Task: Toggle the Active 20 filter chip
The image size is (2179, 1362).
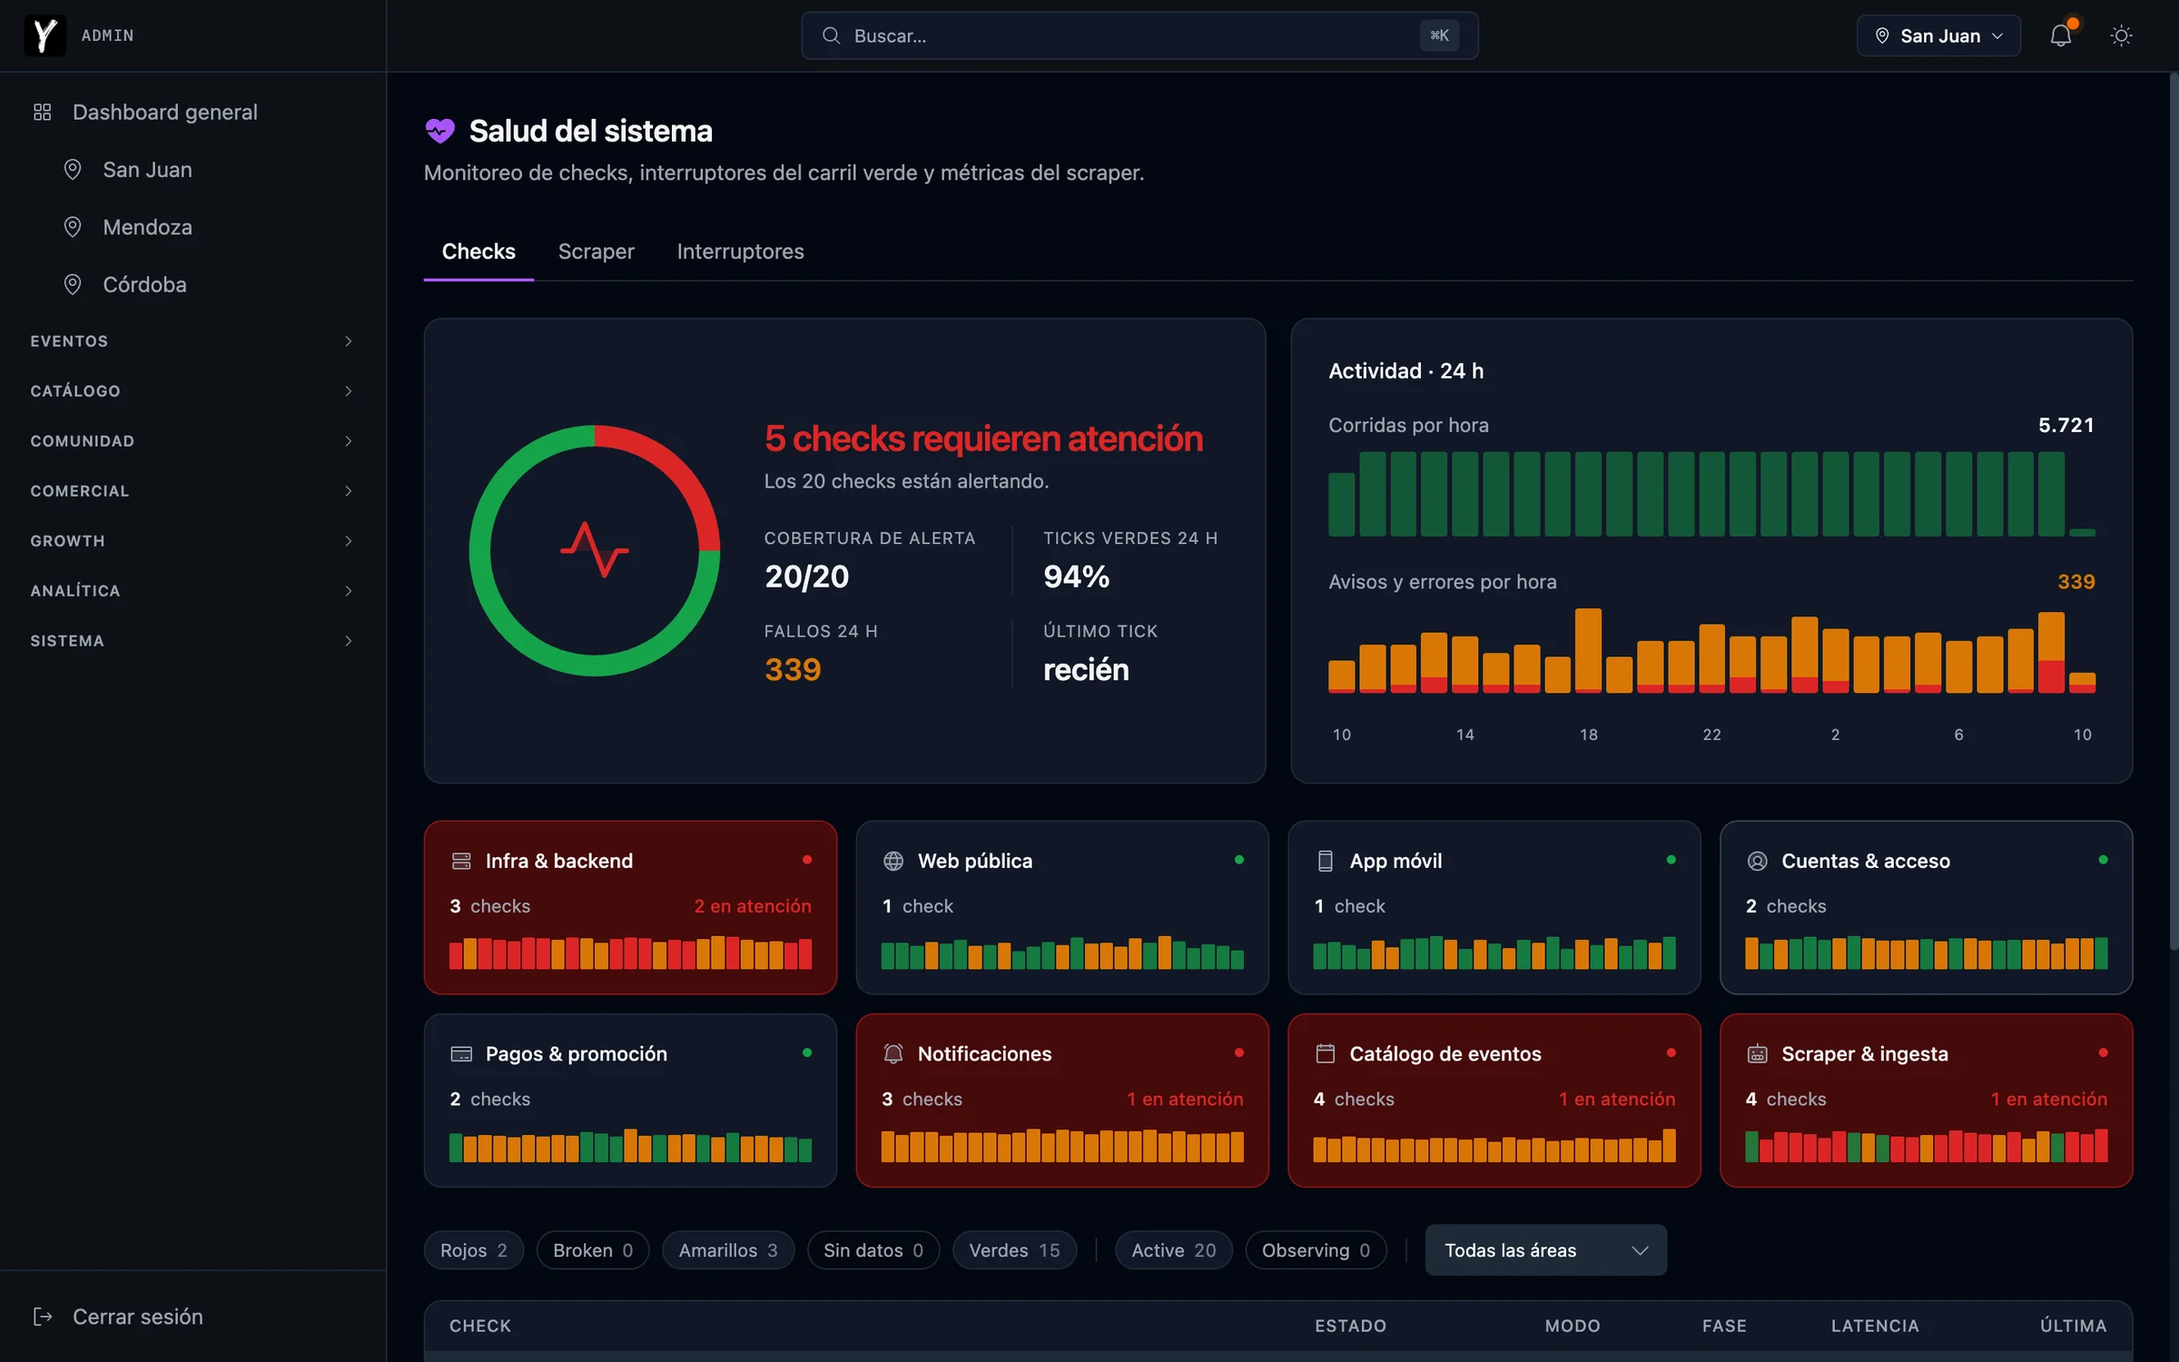Action: tap(1173, 1250)
